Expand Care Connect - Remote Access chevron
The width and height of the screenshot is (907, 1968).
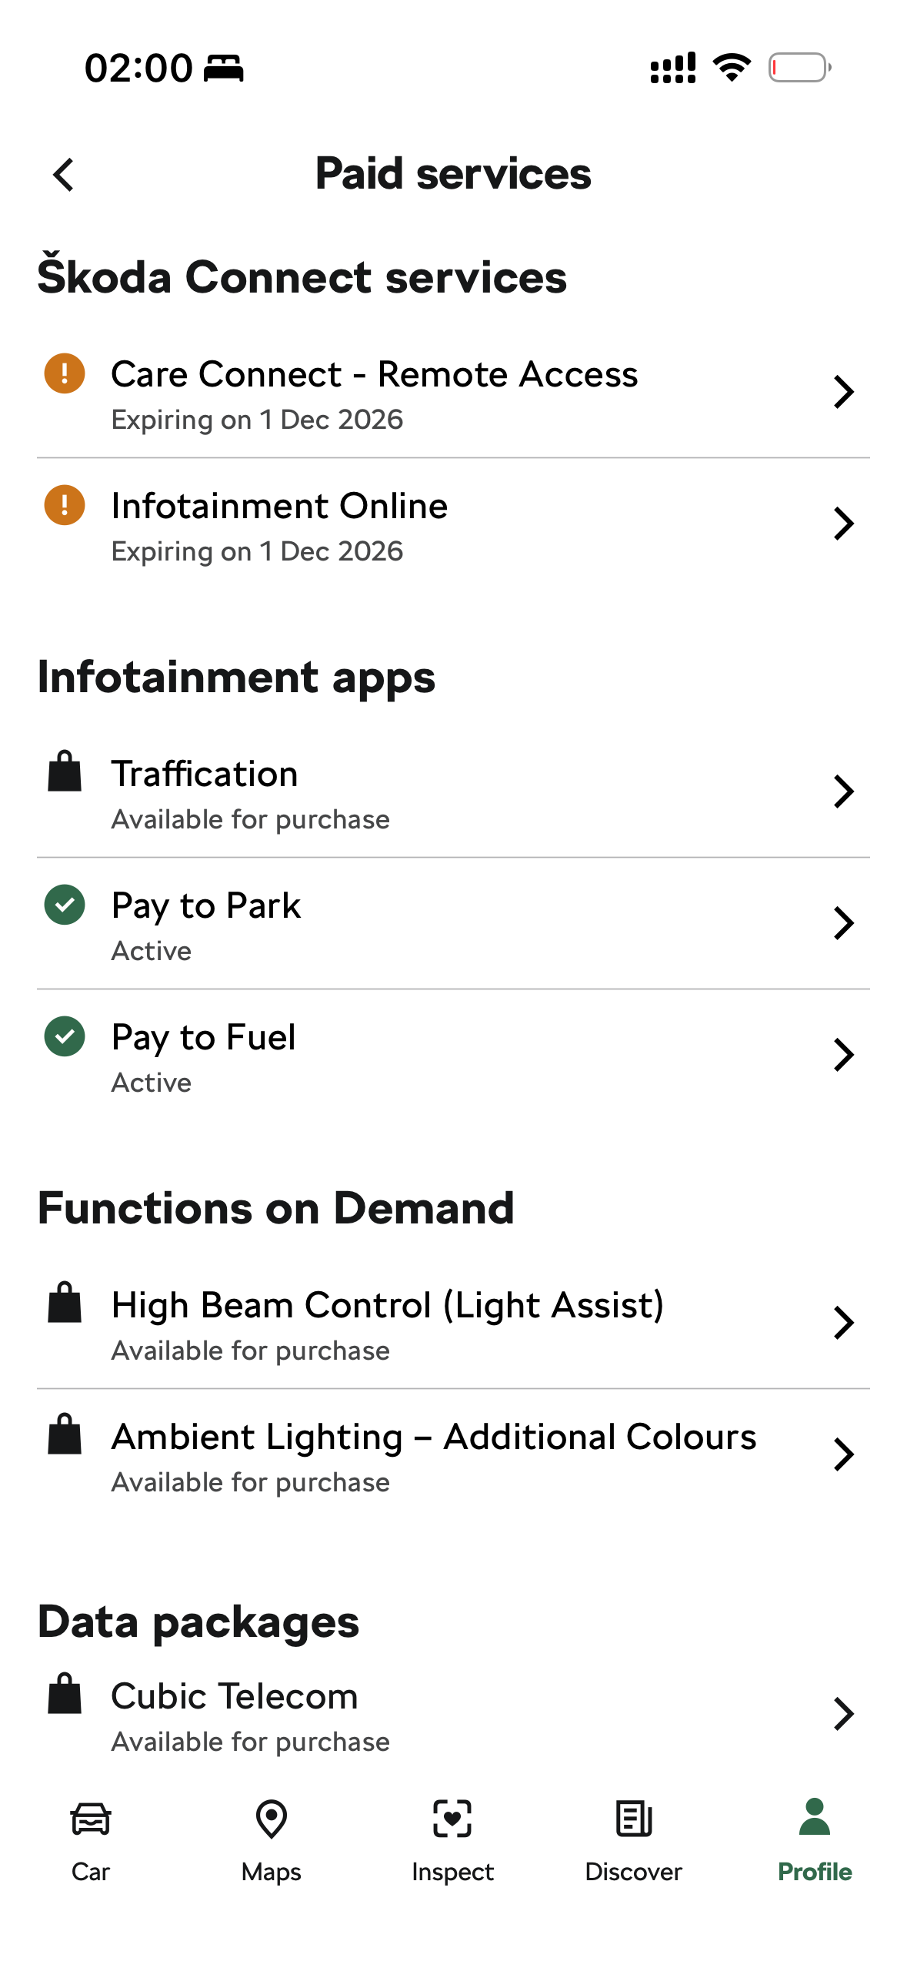click(x=844, y=392)
